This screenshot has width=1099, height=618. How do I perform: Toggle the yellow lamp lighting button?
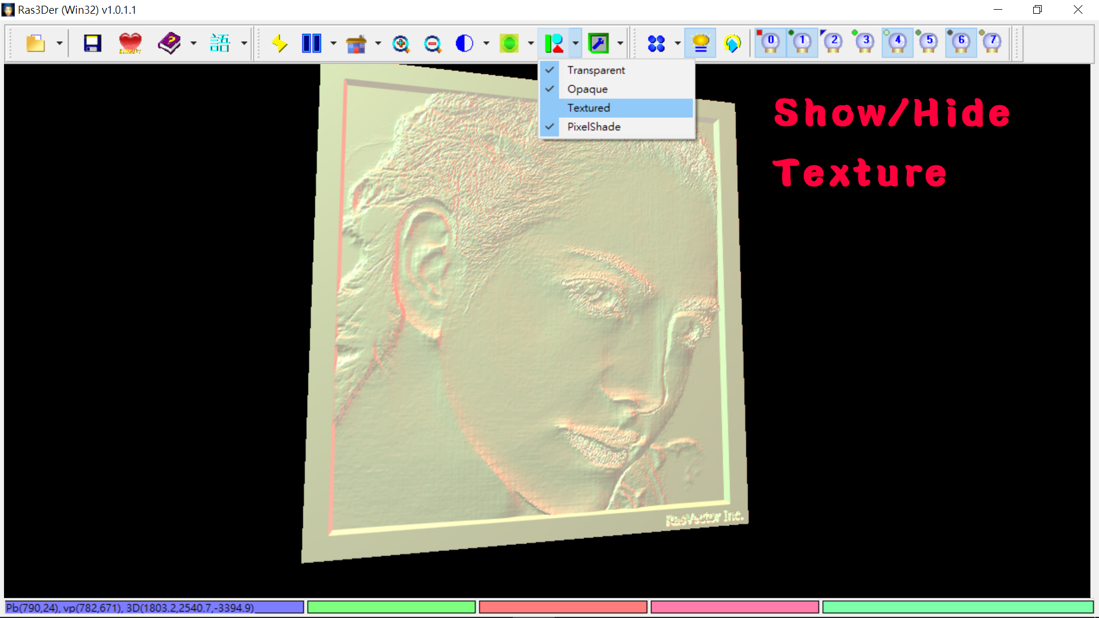click(x=701, y=43)
